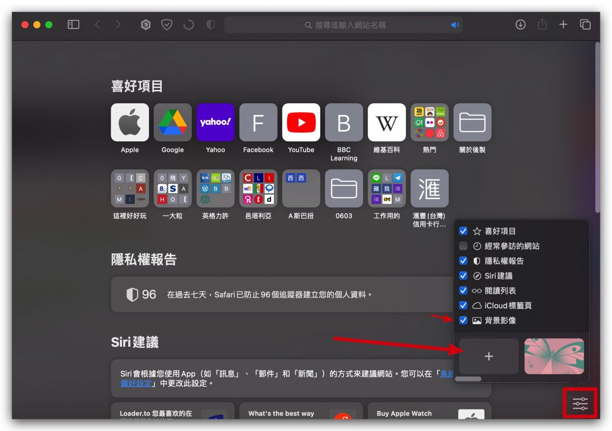Open start page customization sliders icon

pyautogui.click(x=580, y=404)
